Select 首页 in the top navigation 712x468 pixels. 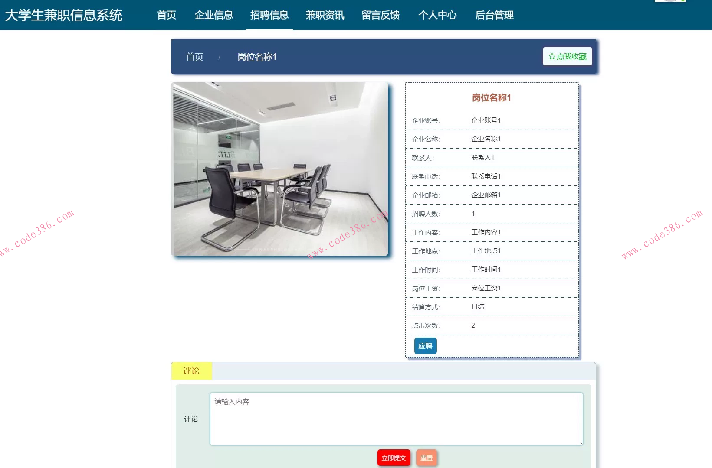click(x=167, y=15)
